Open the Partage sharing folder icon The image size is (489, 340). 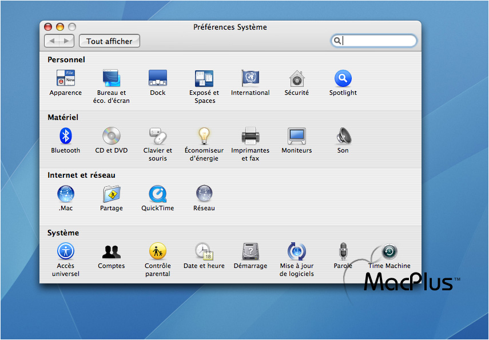(x=112, y=194)
